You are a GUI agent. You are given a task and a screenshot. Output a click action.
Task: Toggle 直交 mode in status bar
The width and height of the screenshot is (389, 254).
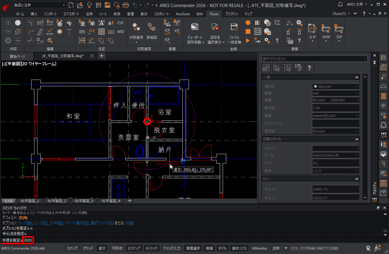pyautogui.click(x=102, y=248)
